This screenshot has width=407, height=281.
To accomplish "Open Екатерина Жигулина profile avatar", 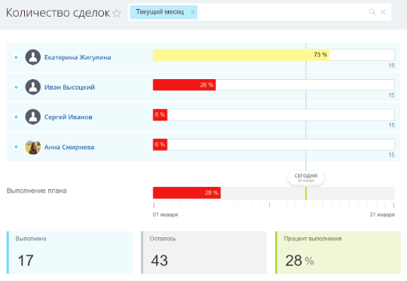I will (33, 57).
